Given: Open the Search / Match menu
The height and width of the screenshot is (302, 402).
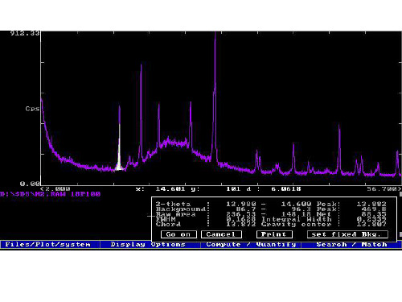Looking at the screenshot, I should [351, 244].
